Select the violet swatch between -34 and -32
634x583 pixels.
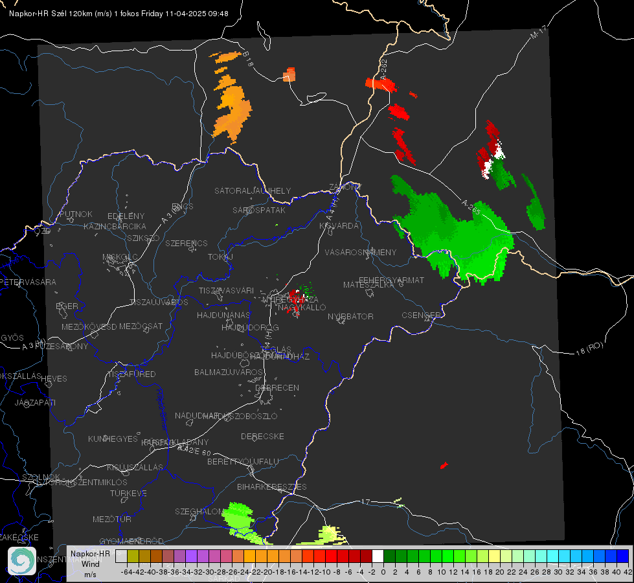191,556
